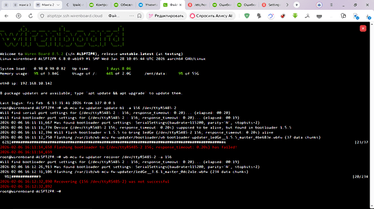The height and width of the screenshot is (209, 374).
Task: Open the Alice profile icon in title bar
Action: [319, 5]
